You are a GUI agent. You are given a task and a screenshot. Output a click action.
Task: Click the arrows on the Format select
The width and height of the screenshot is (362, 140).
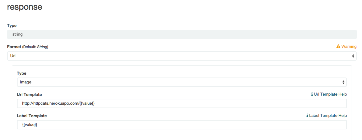point(353,56)
